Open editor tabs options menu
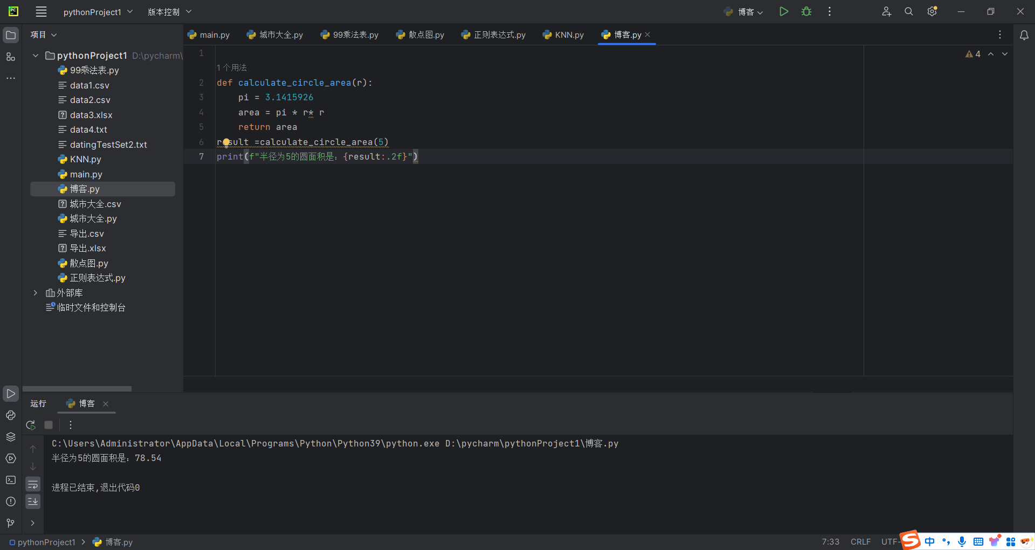The height and width of the screenshot is (550, 1035). 1000,35
